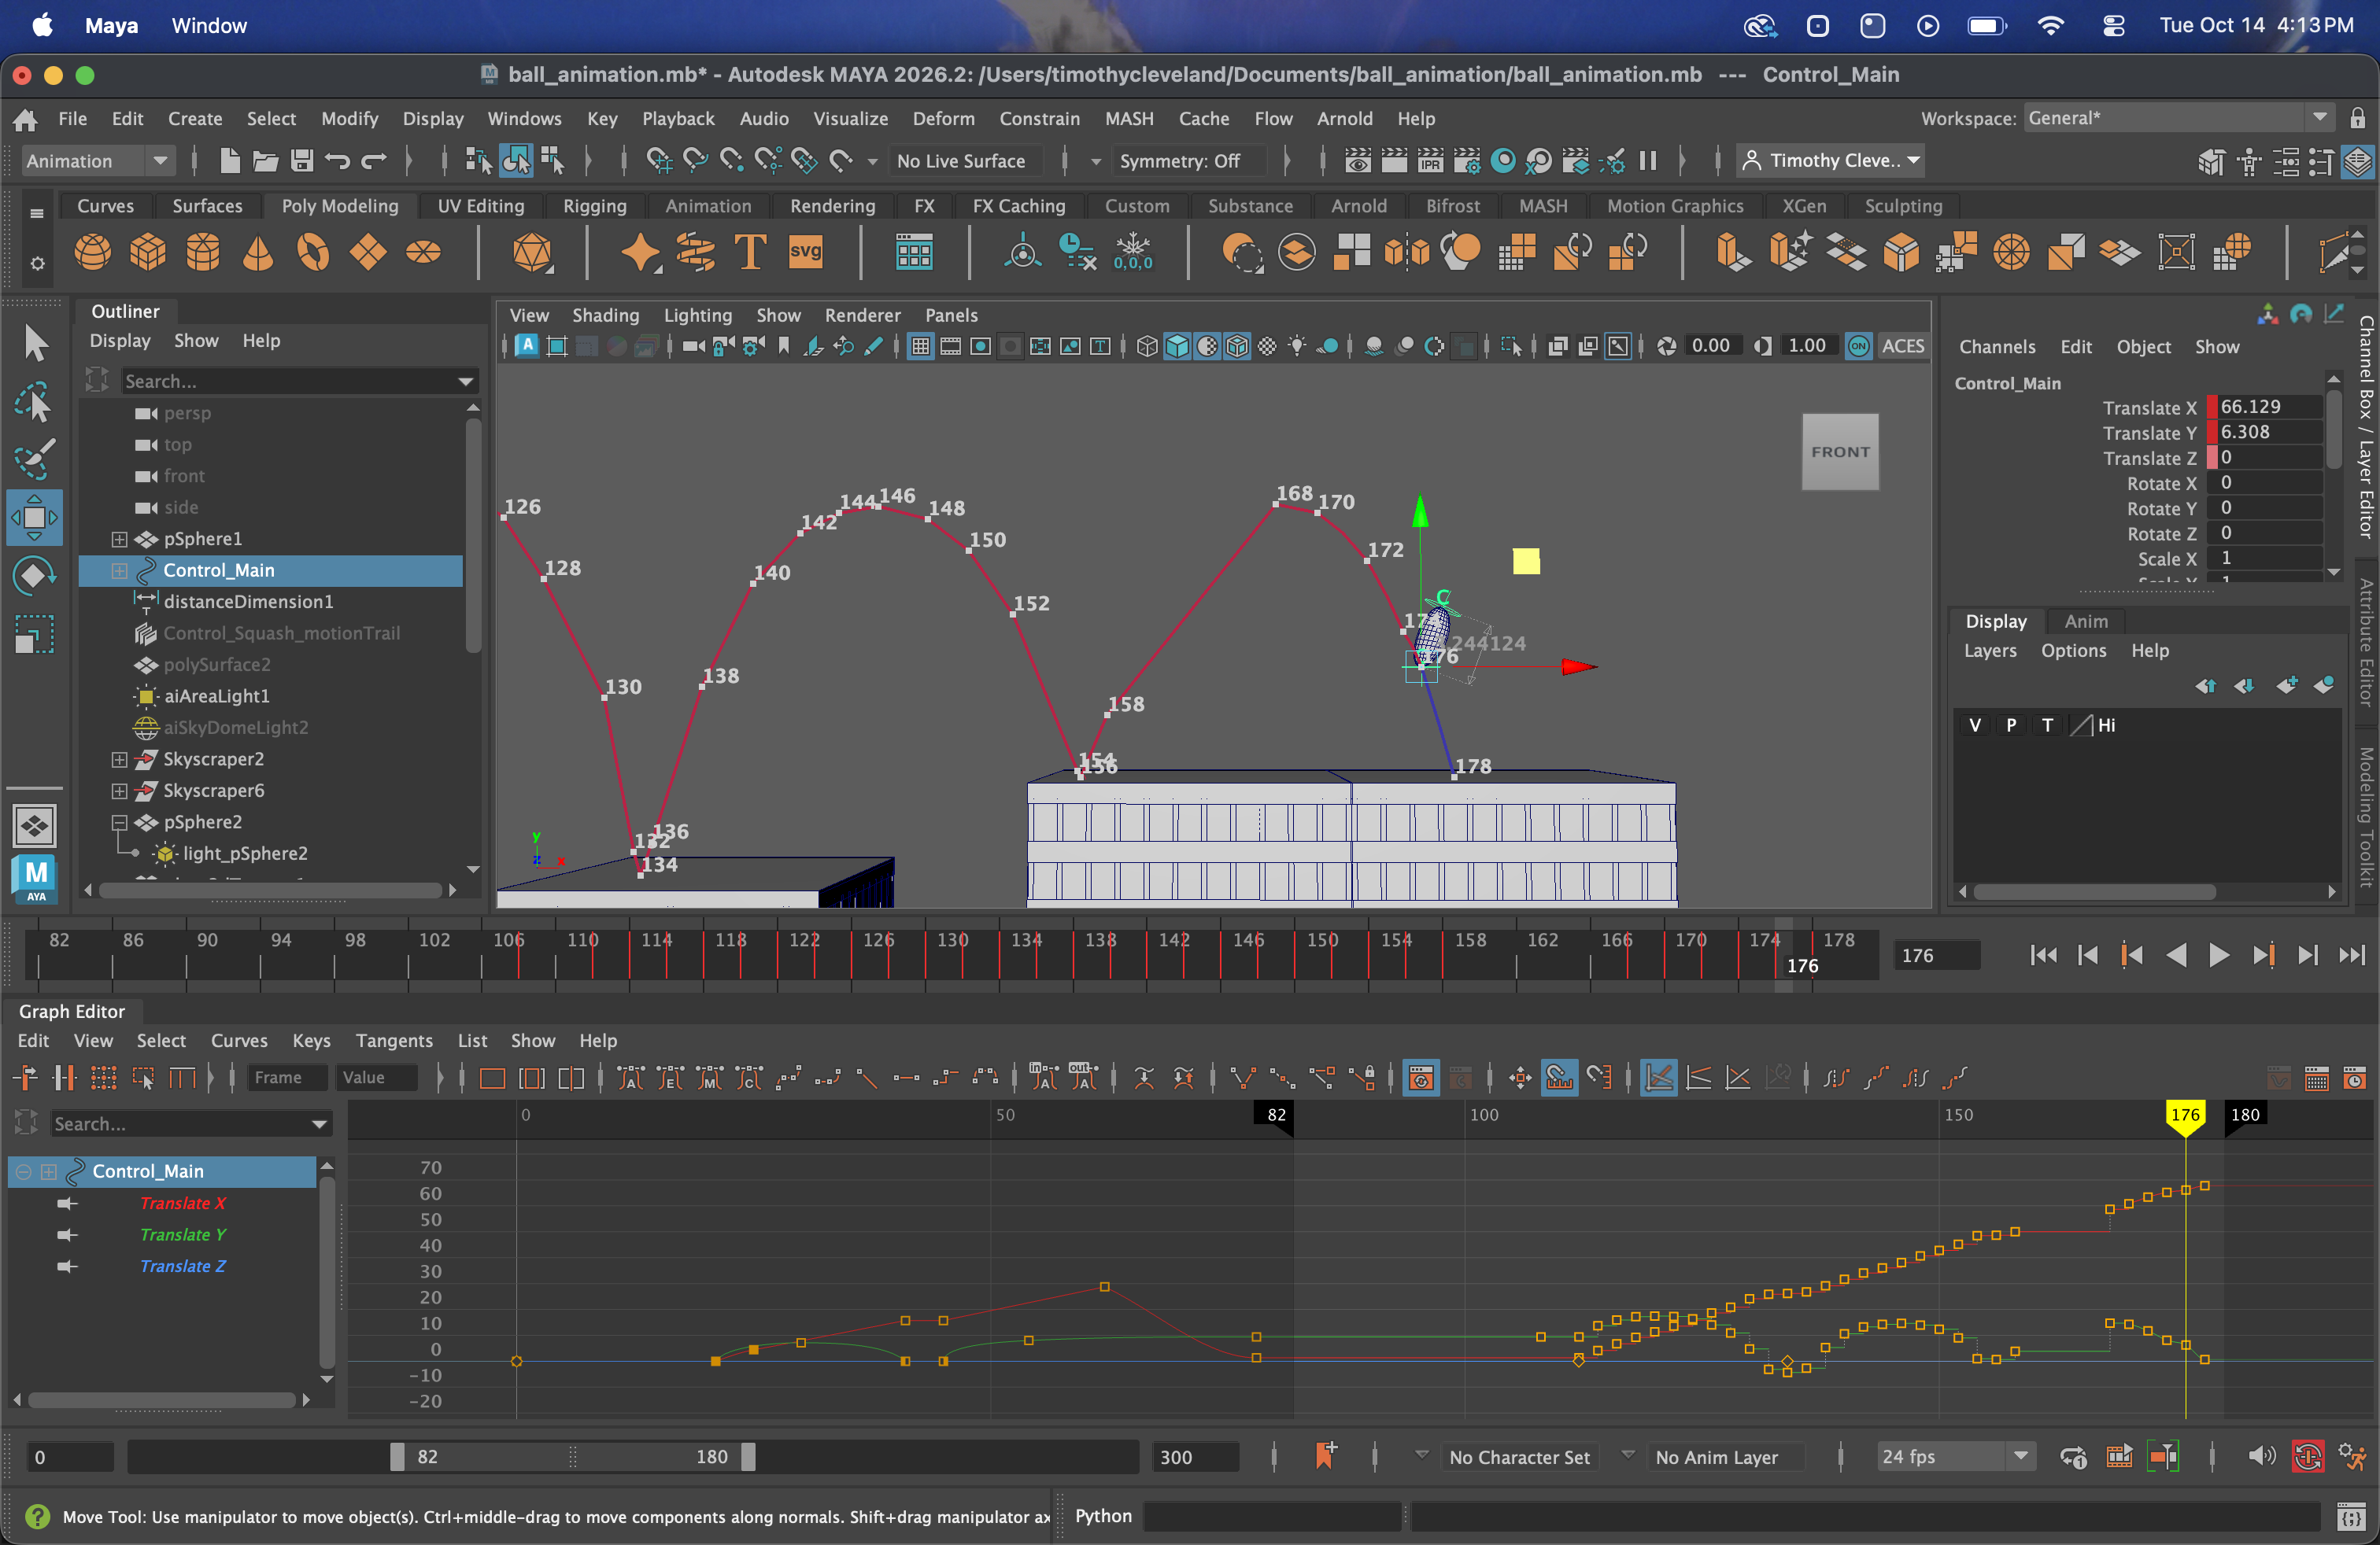Select the Rotate tool in toolbox
The height and width of the screenshot is (1545, 2380).
(x=34, y=576)
